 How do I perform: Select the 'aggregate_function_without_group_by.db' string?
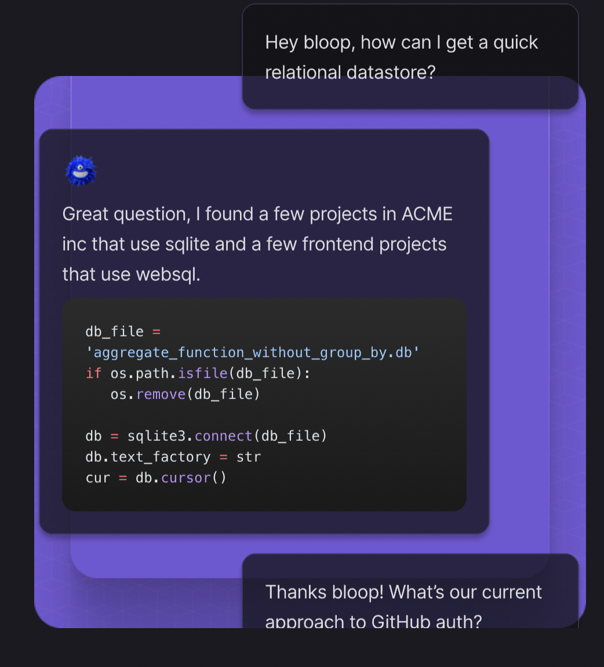coord(252,353)
